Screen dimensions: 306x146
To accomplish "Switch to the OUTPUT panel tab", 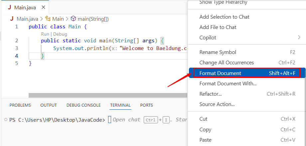I will pyautogui.click(x=49, y=105).
